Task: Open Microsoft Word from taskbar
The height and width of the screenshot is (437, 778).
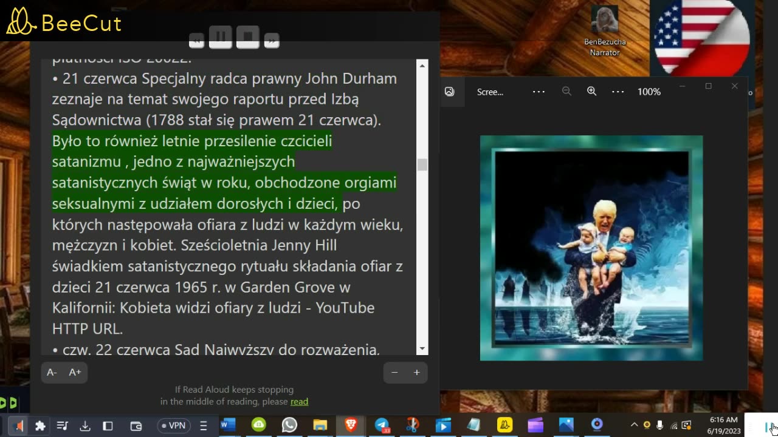Action: click(x=228, y=425)
